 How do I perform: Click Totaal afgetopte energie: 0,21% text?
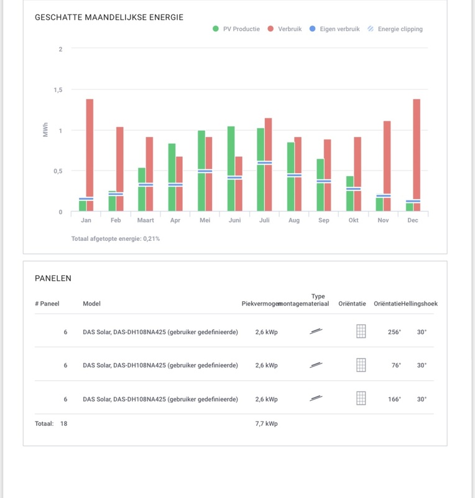(116, 238)
